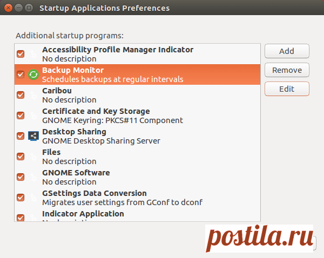Disable the Backup Monitor startup checkbox
Image resolution: width=324 pixels, height=258 pixels.
pyautogui.click(x=21, y=74)
